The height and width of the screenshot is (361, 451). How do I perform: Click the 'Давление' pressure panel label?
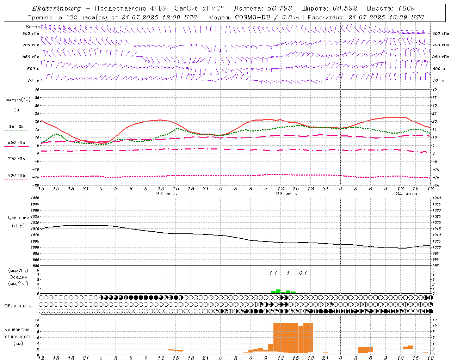click(x=18, y=218)
